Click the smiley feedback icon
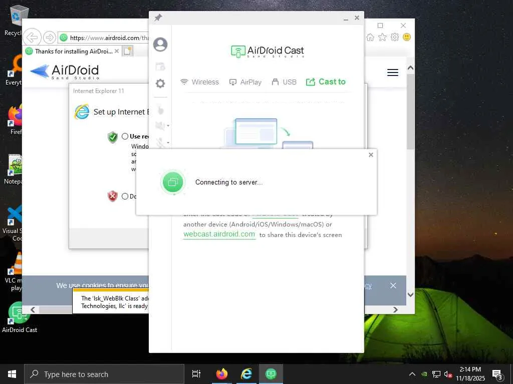The height and width of the screenshot is (384, 513). tap(407, 37)
